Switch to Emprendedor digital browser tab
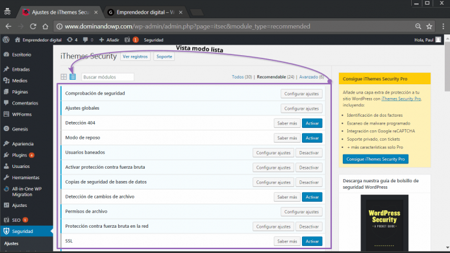The height and width of the screenshot is (253, 450). click(x=145, y=12)
